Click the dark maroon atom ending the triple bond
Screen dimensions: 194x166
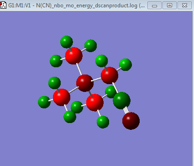tap(131, 121)
